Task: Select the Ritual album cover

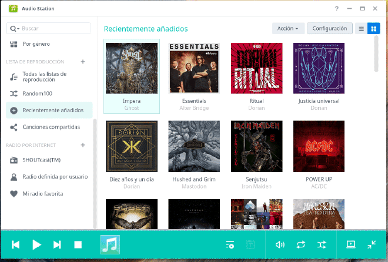Action: pos(256,68)
